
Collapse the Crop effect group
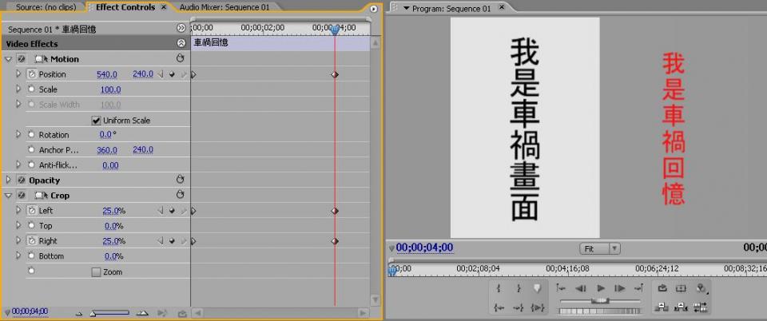coord(8,196)
